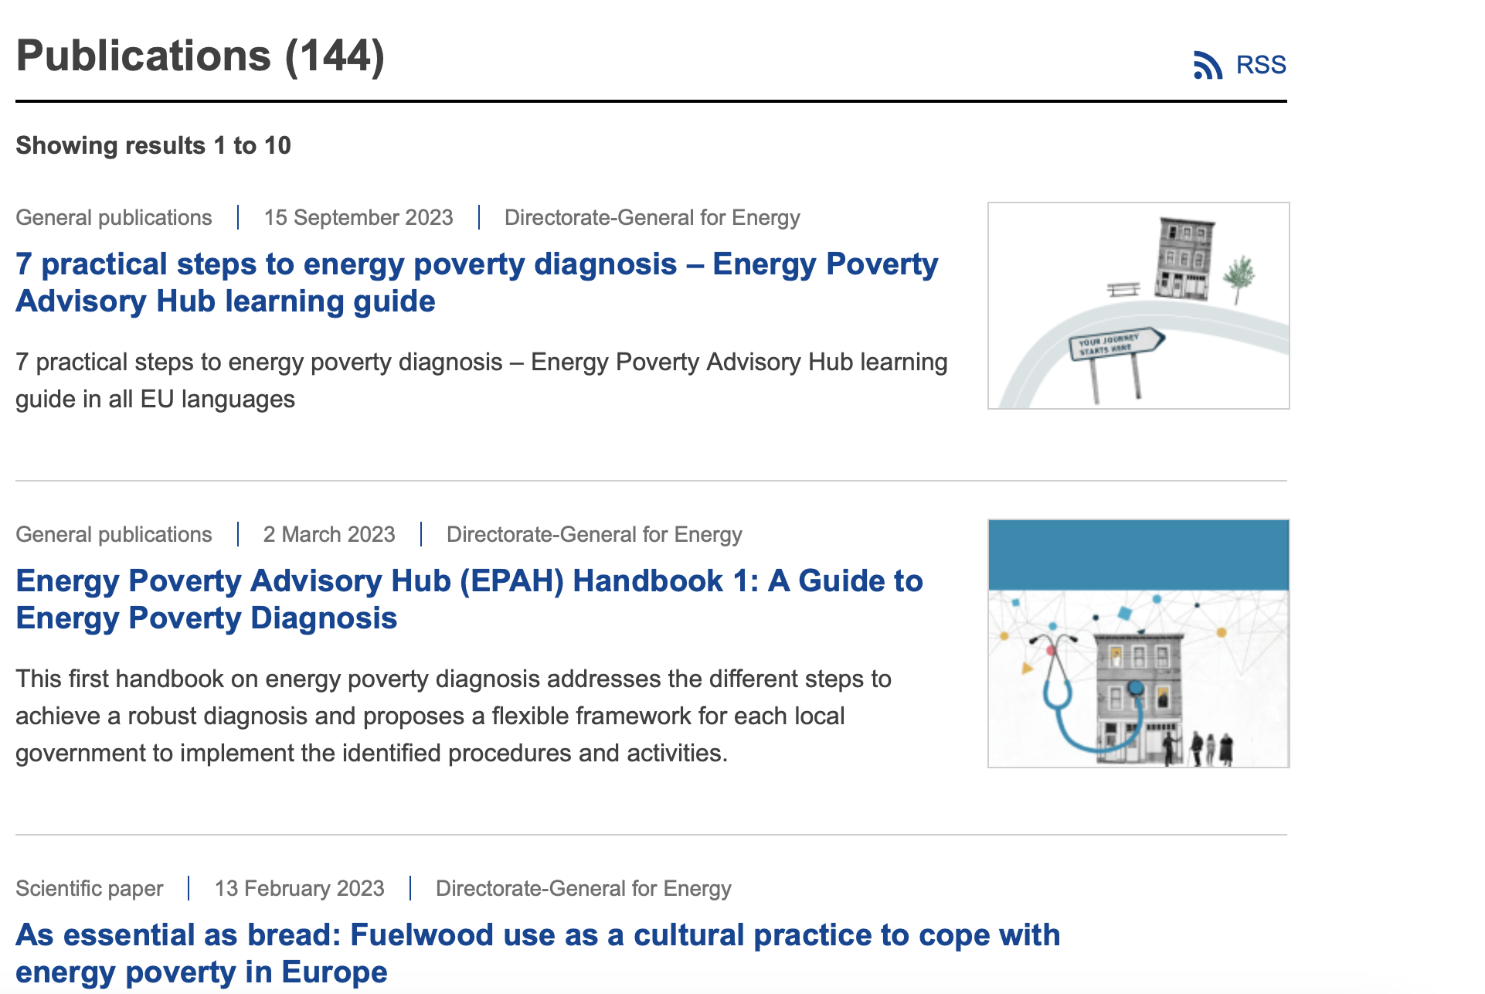Screen dimensions: 1485x994
Task: Click General publications label above the 7 practical steps title
Action: tap(114, 217)
